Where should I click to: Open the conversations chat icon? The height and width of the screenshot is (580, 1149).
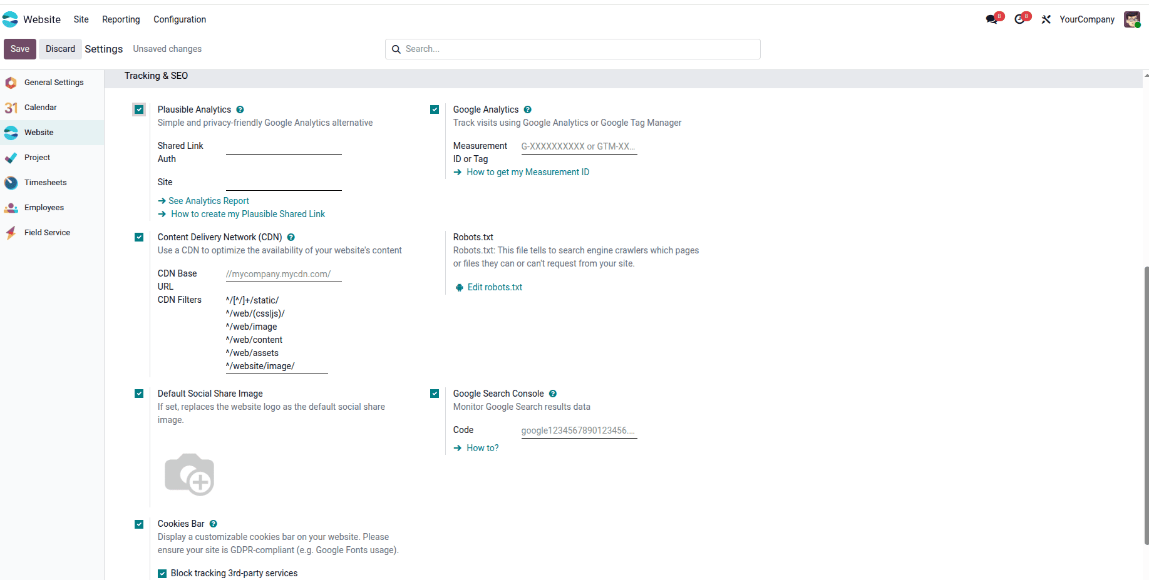tap(992, 19)
